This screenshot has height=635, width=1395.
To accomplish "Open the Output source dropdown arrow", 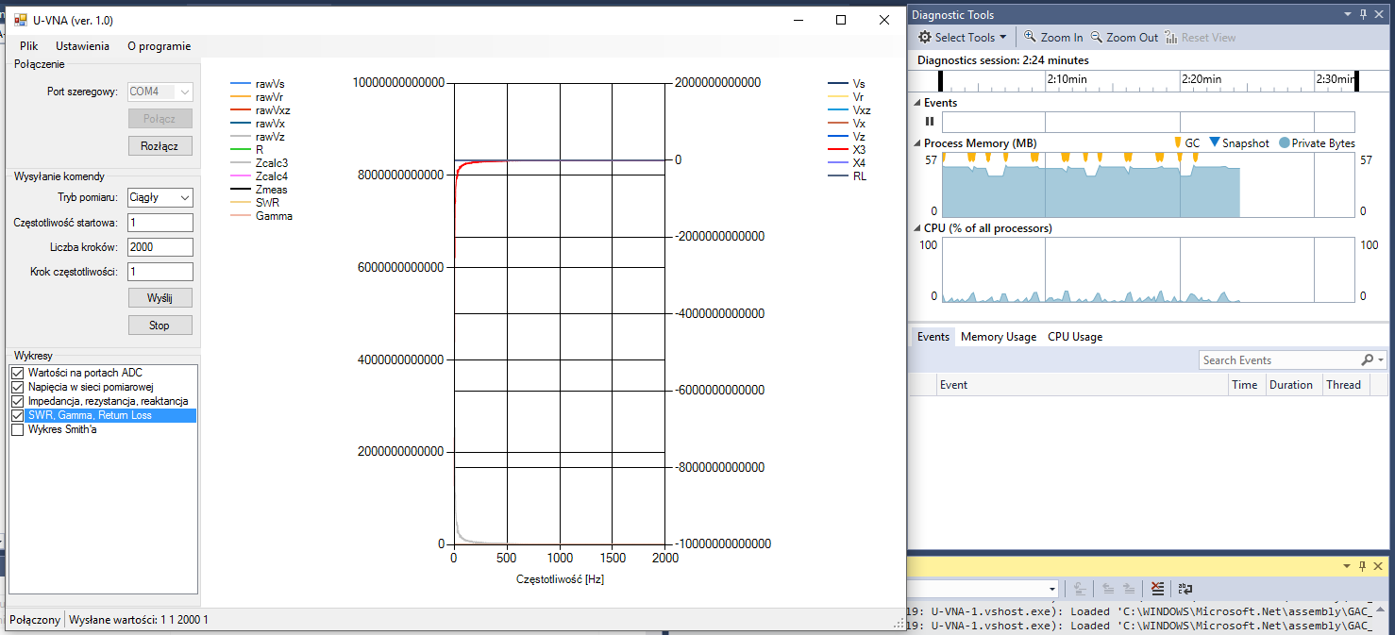I will (x=1052, y=589).
